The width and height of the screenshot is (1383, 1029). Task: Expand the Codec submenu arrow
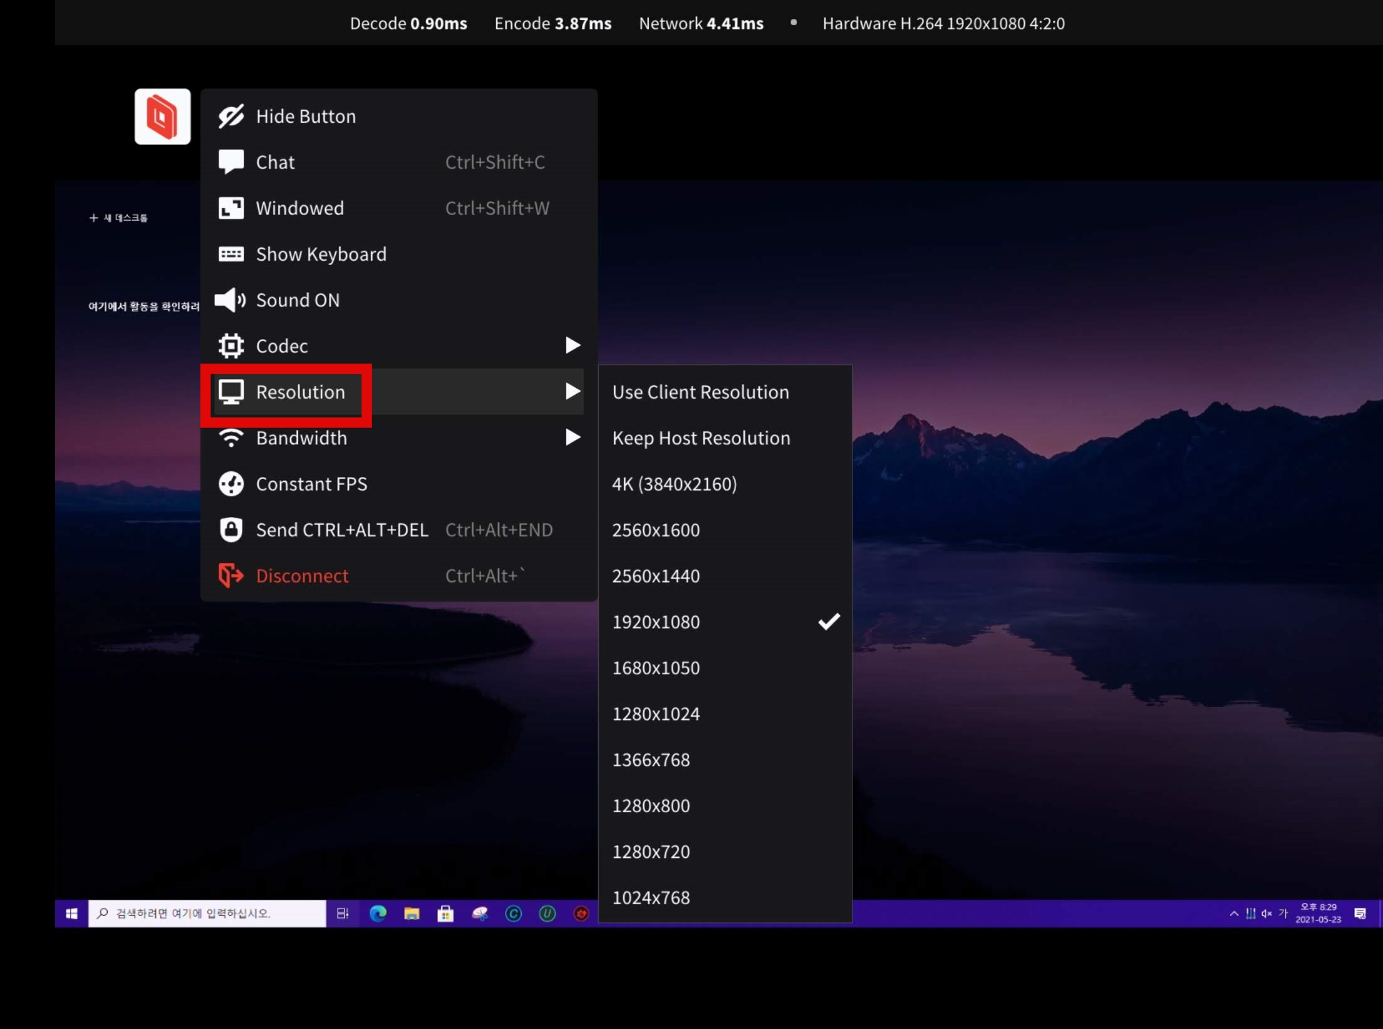(x=573, y=345)
